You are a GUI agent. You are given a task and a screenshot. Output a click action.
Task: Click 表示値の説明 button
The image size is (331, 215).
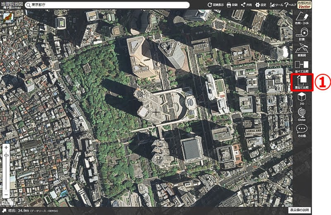point(299,210)
